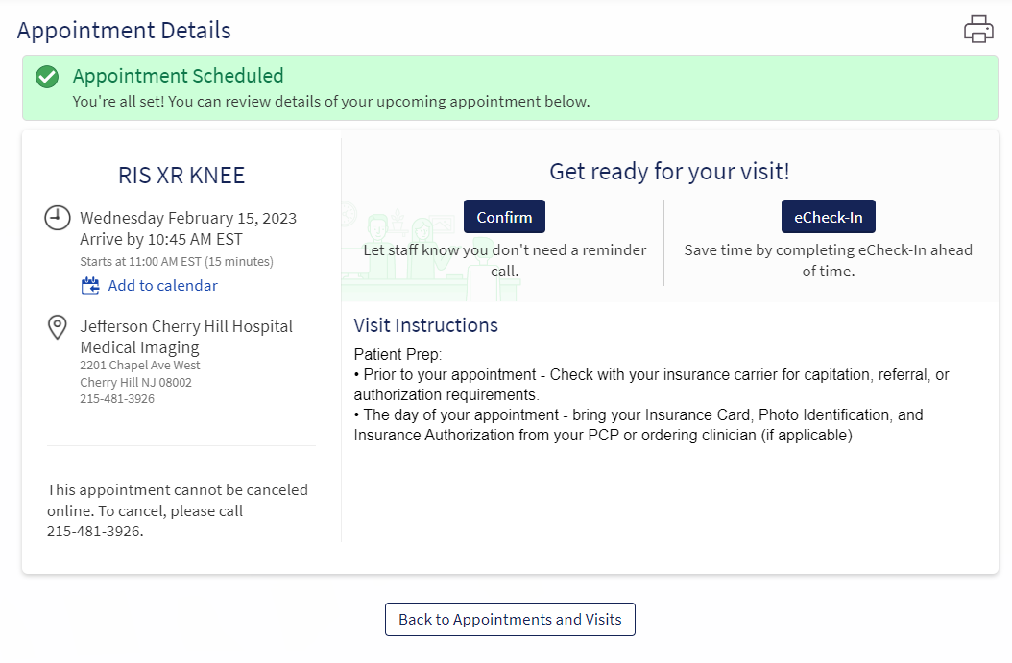Screen dimensions: 1012x663
Task: Click the calendar icon next to Add to calendar
Action: 90,285
